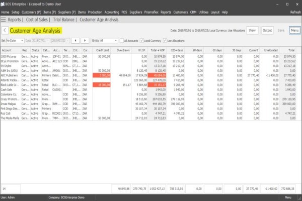Switch to the Reports tab
The image size is (302, 201).
14,20
